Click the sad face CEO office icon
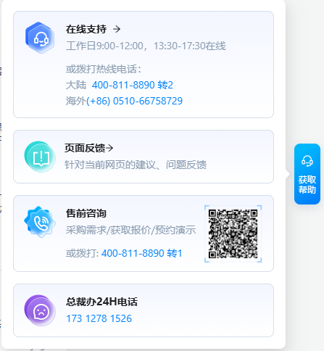 (x=40, y=310)
